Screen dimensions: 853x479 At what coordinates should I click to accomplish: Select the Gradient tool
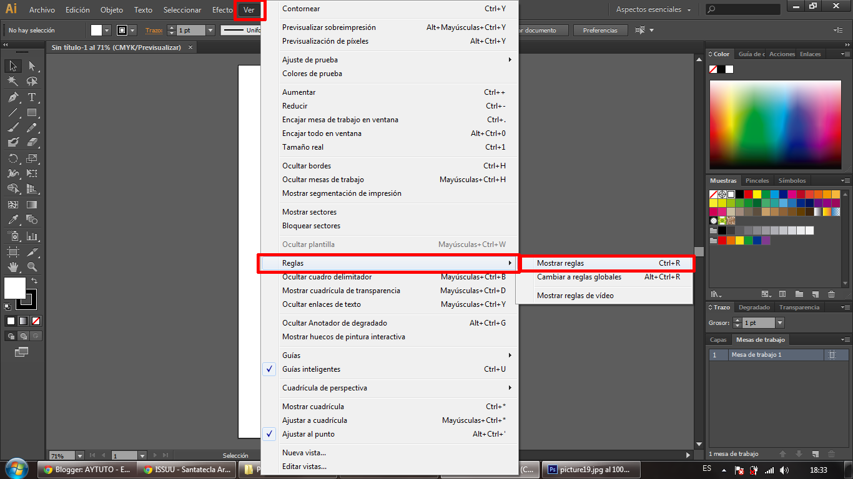coord(32,204)
